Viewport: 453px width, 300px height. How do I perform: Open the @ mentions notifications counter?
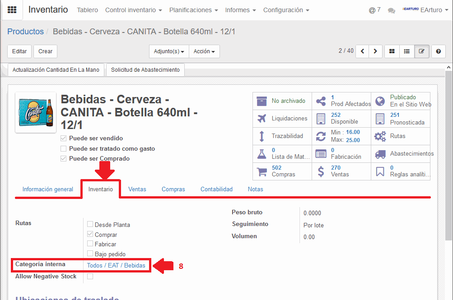tap(375, 10)
